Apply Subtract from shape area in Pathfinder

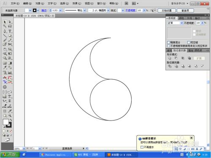pos(176,58)
